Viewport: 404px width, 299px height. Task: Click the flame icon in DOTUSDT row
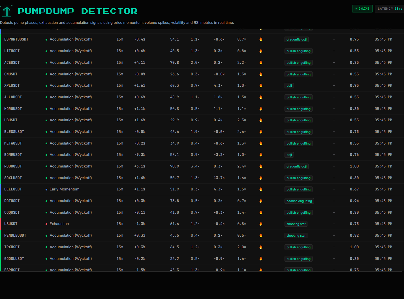click(261, 201)
